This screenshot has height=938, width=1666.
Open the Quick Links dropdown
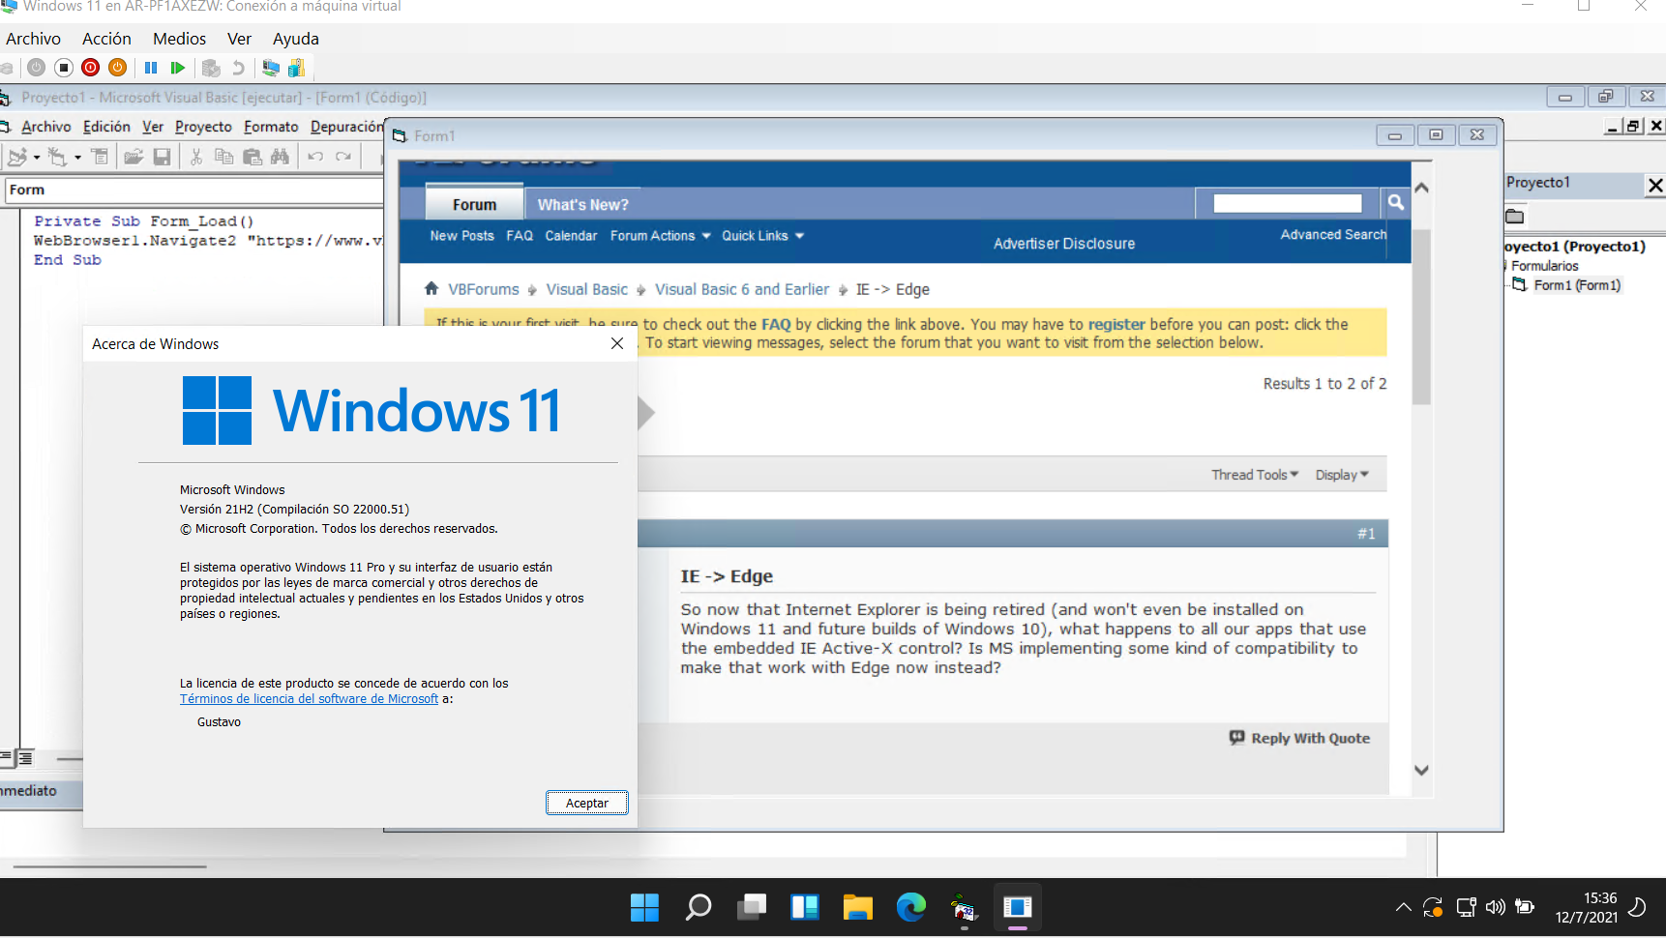coord(762,236)
